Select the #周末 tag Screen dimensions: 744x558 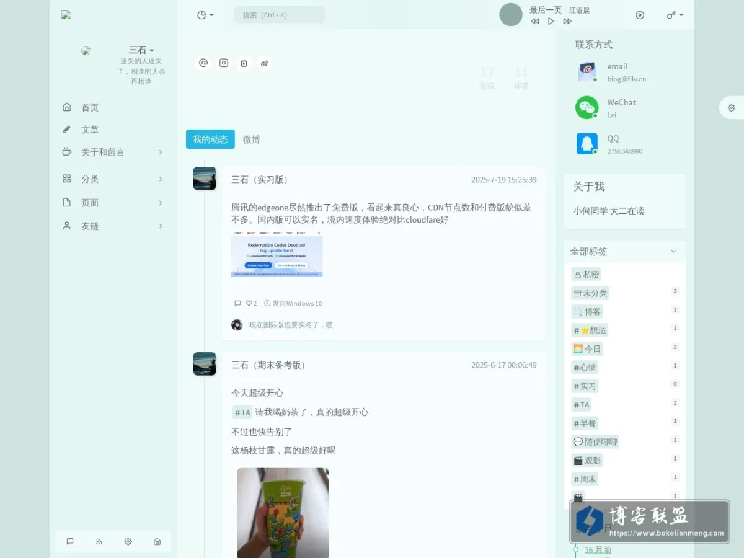click(585, 479)
